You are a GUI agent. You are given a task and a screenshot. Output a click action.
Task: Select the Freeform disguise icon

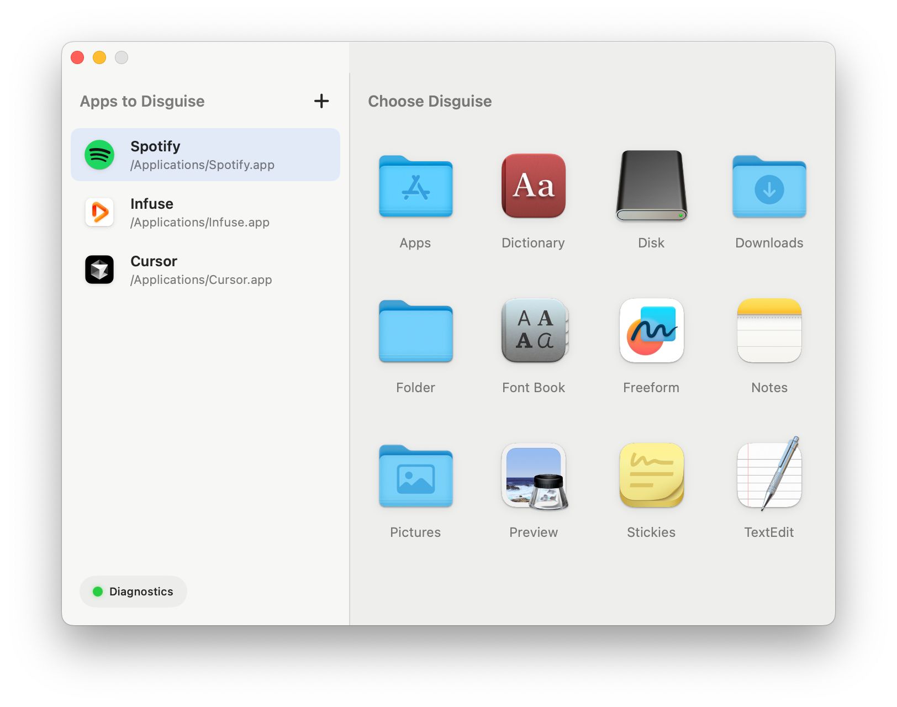click(x=651, y=331)
